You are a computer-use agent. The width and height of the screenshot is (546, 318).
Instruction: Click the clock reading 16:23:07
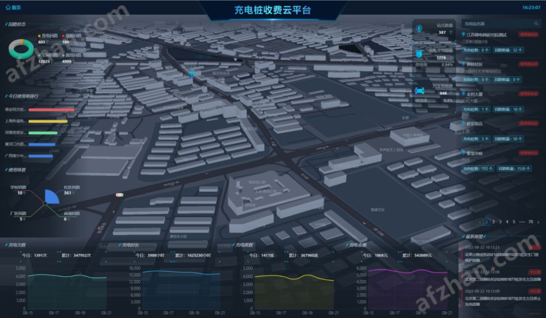pyautogui.click(x=531, y=8)
